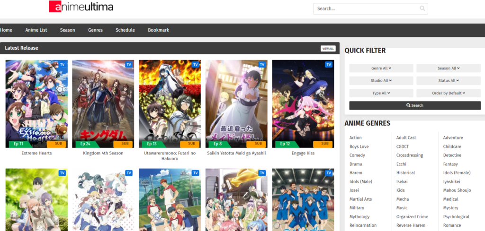Select the Historical genre

[x=405, y=173]
